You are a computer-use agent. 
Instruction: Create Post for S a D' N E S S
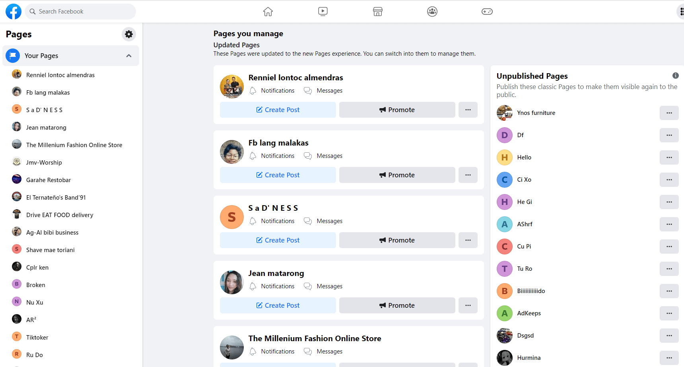pyautogui.click(x=278, y=240)
